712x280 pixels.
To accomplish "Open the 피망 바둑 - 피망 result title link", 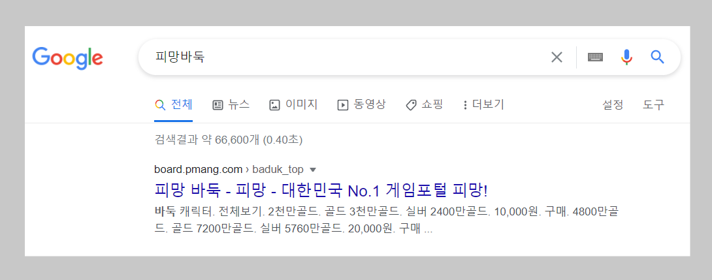I will [x=321, y=190].
